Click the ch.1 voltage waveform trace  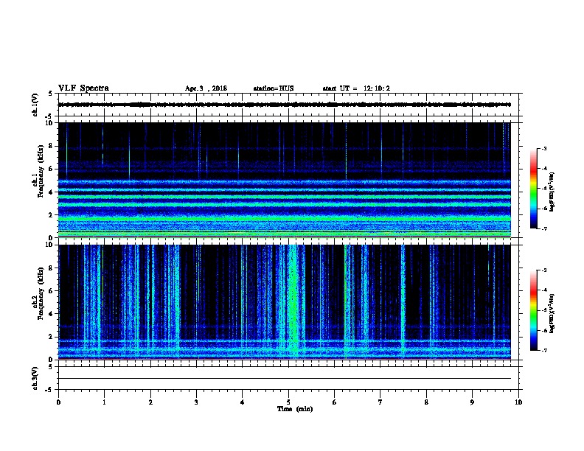click(x=285, y=105)
